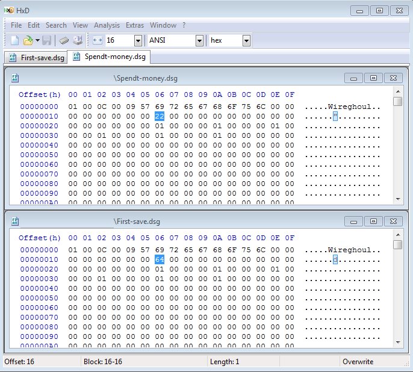The image size is (413, 372).
Task: Expand the Open file dropdown arrow
Action: (x=37, y=40)
